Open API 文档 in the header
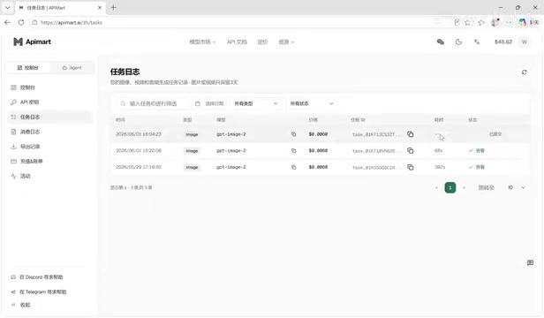This screenshot has height=318, width=544. point(237,42)
